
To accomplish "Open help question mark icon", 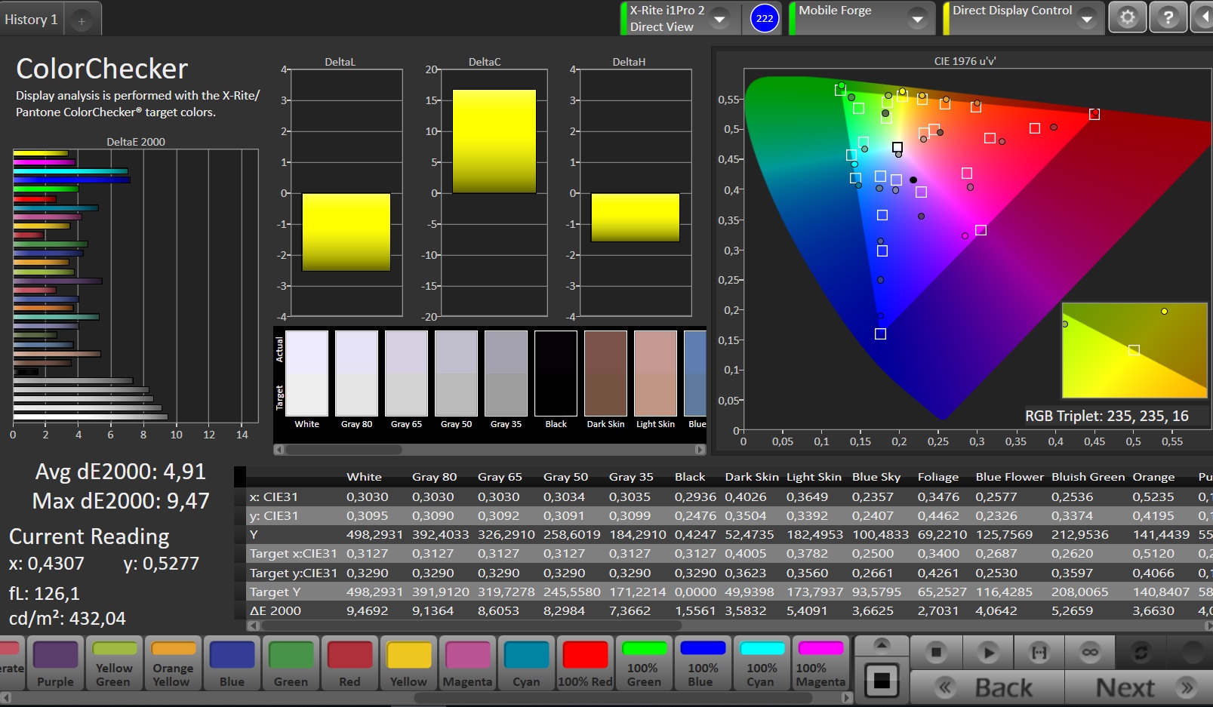I will click(1168, 17).
